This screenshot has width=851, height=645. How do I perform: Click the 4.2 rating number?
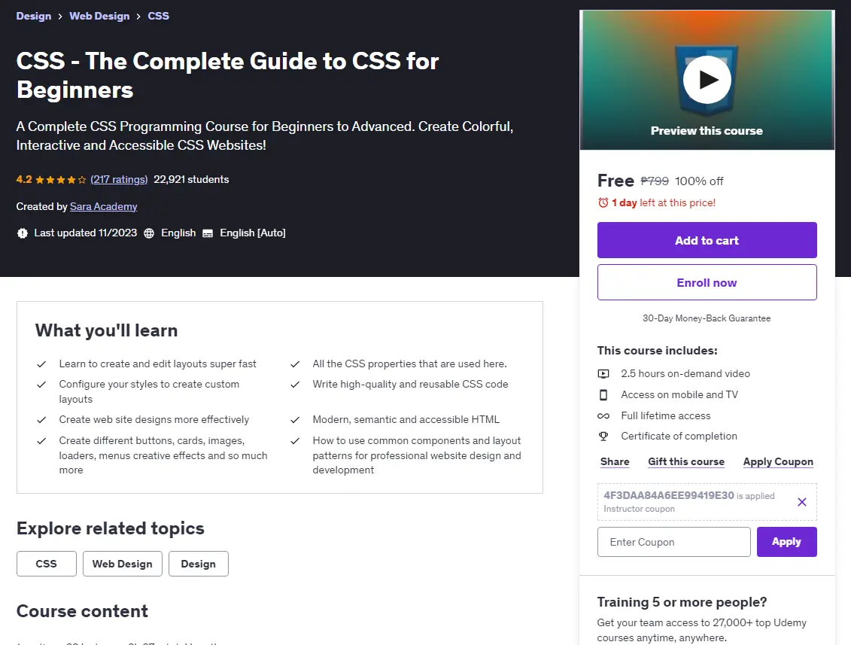pyautogui.click(x=24, y=180)
